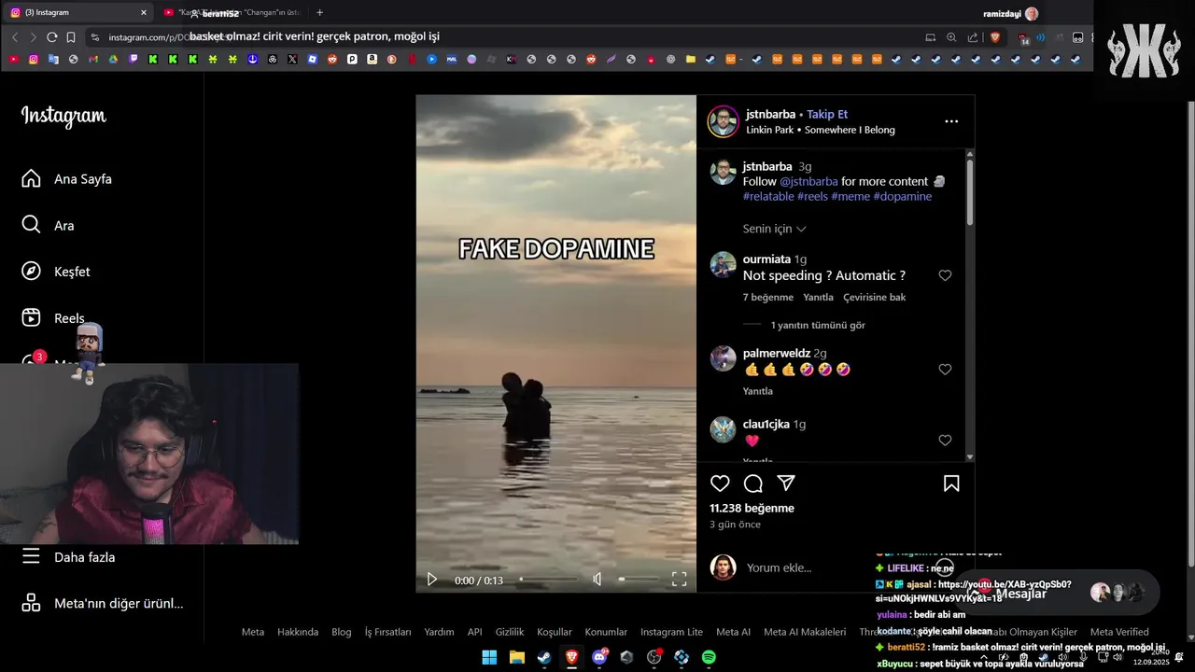Click 7 beğenme on ourmiata's comment
The width and height of the screenshot is (1195, 672).
(x=767, y=298)
